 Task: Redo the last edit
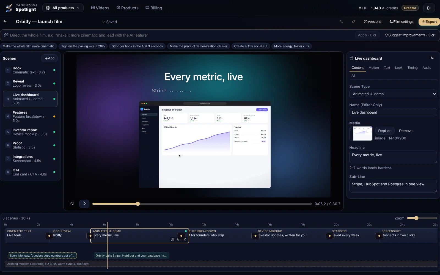[x=354, y=21]
